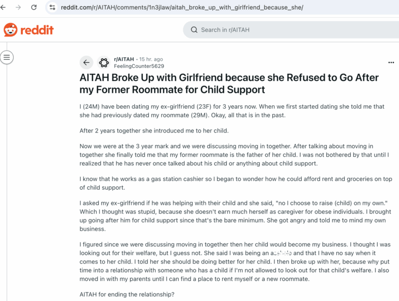Open FeelingCounter5629 user profile
The height and width of the screenshot is (301, 399).
pos(139,66)
